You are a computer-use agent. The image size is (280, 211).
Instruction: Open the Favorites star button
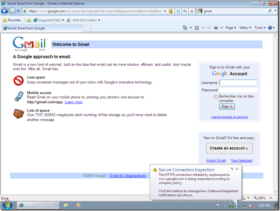12,20
